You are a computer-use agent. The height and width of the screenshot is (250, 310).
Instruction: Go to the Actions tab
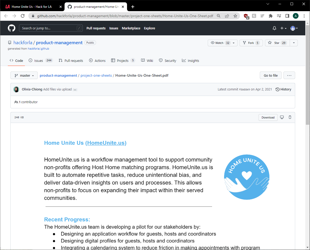[97, 61]
